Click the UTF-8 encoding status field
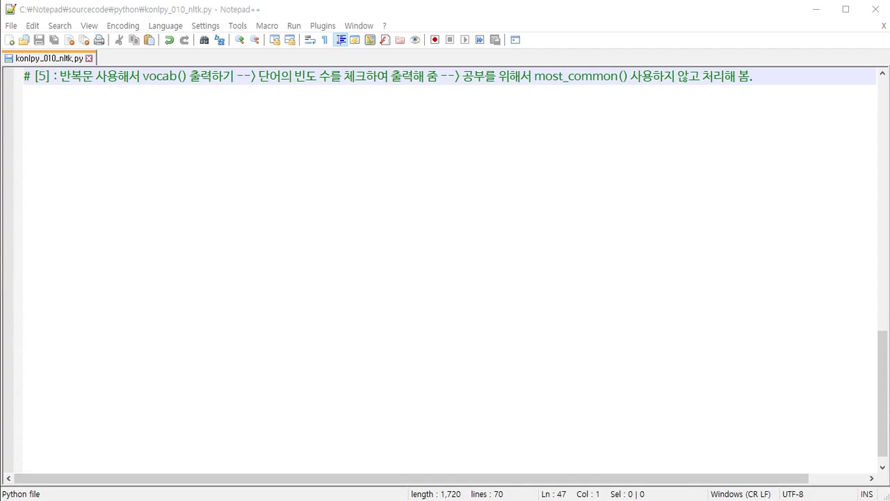 [x=793, y=494]
